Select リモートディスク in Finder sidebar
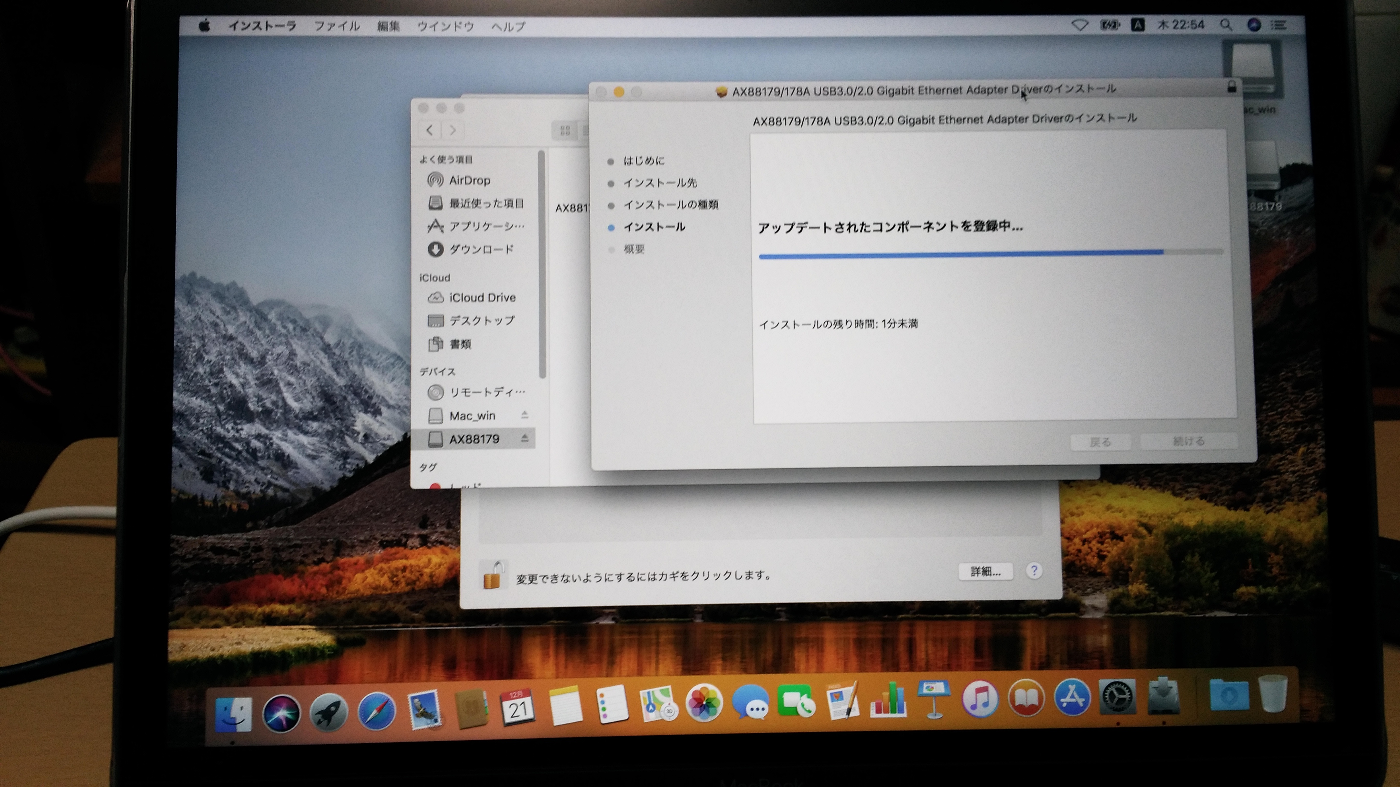The height and width of the screenshot is (787, 1400). coord(476,391)
